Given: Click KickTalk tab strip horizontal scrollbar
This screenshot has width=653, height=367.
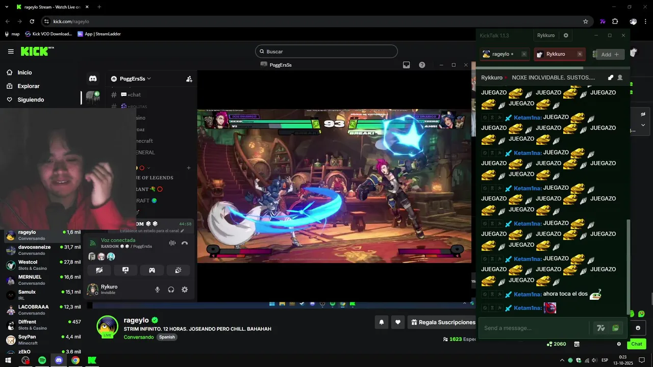Looking at the screenshot, I should [x=531, y=68].
